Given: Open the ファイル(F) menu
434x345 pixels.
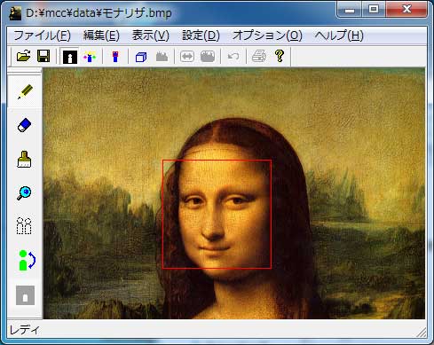Looking at the screenshot, I should [x=43, y=35].
